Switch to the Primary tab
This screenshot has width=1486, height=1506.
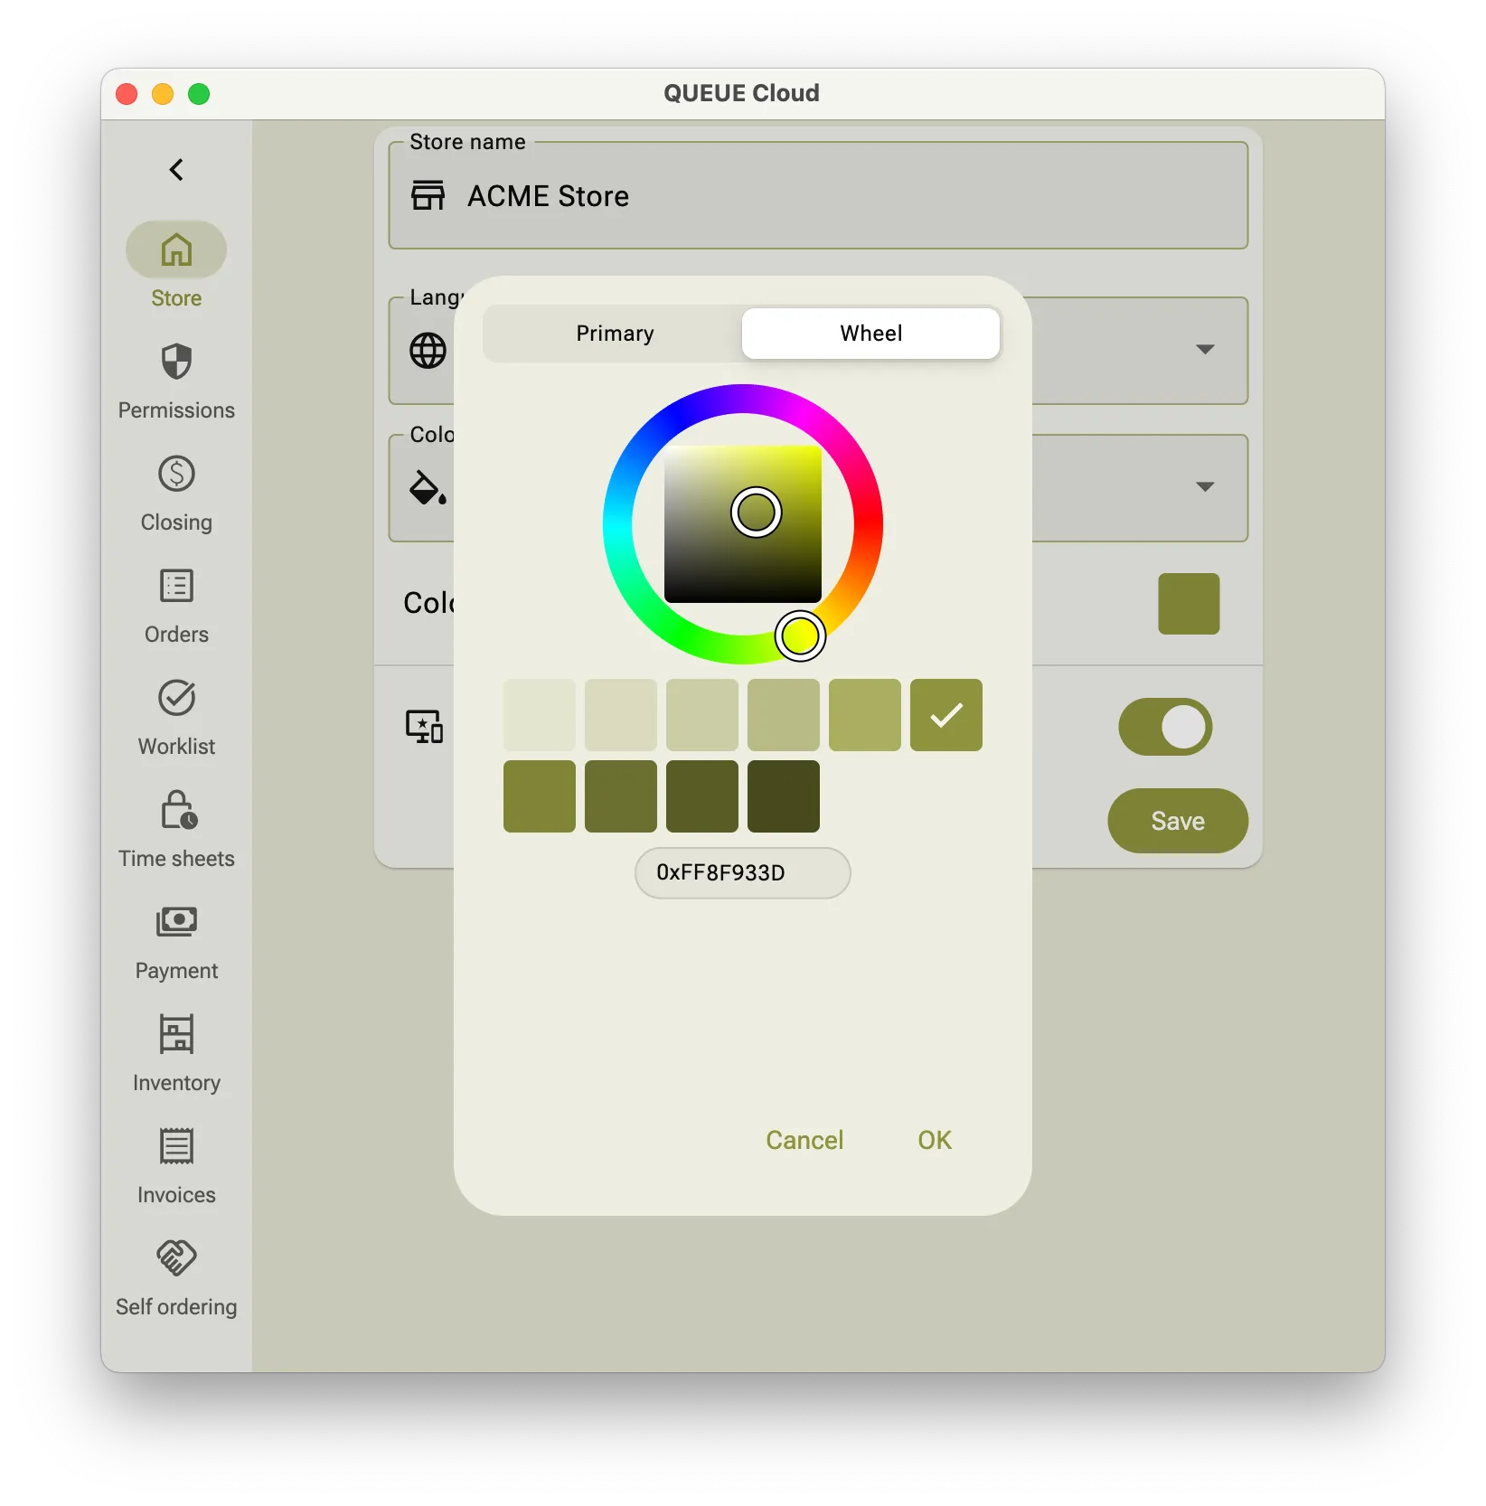pos(615,334)
